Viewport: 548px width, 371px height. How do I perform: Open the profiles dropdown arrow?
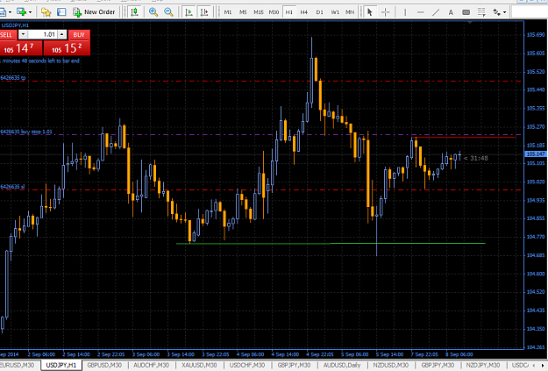(x=10, y=12)
